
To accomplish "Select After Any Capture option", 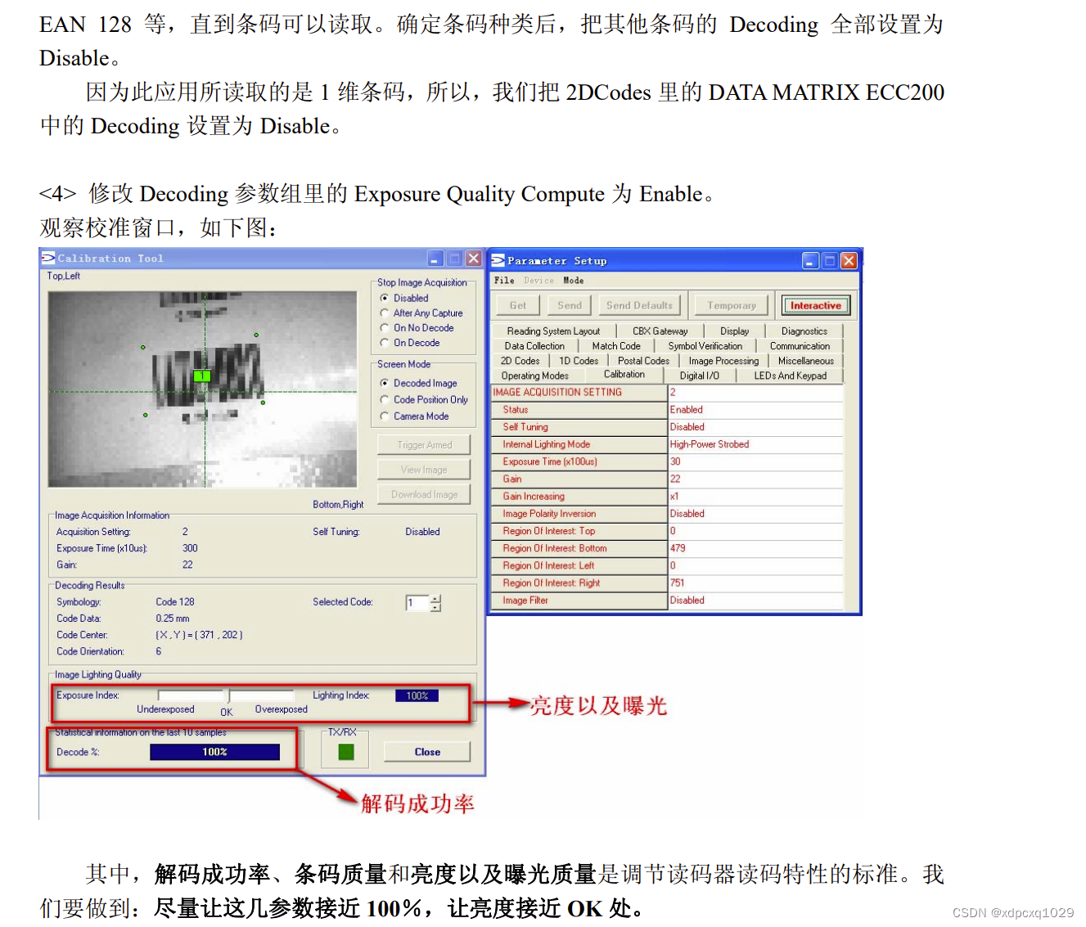I will (x=385, y=313).
